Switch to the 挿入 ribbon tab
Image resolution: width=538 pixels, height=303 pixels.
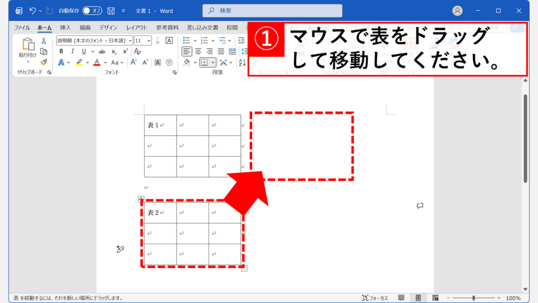point(65,27)
